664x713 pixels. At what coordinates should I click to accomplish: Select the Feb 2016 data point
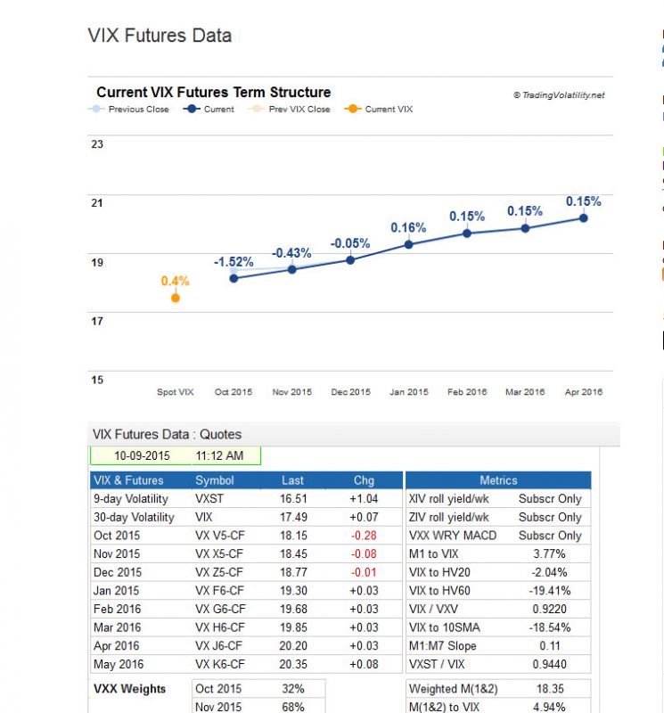click(467, 234)
